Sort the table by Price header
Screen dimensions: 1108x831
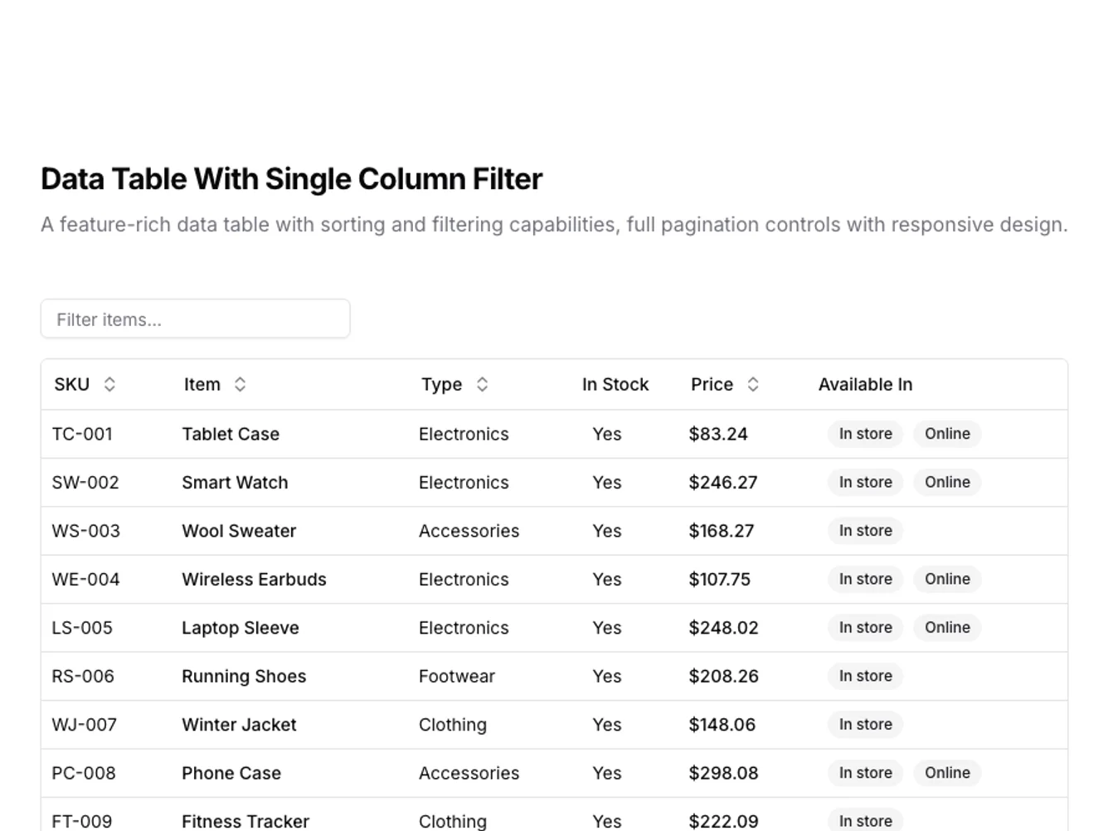click(712, 384)
